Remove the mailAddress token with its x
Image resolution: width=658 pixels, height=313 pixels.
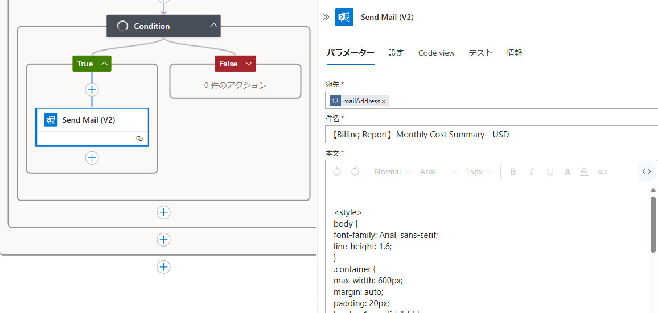(384, 102)
